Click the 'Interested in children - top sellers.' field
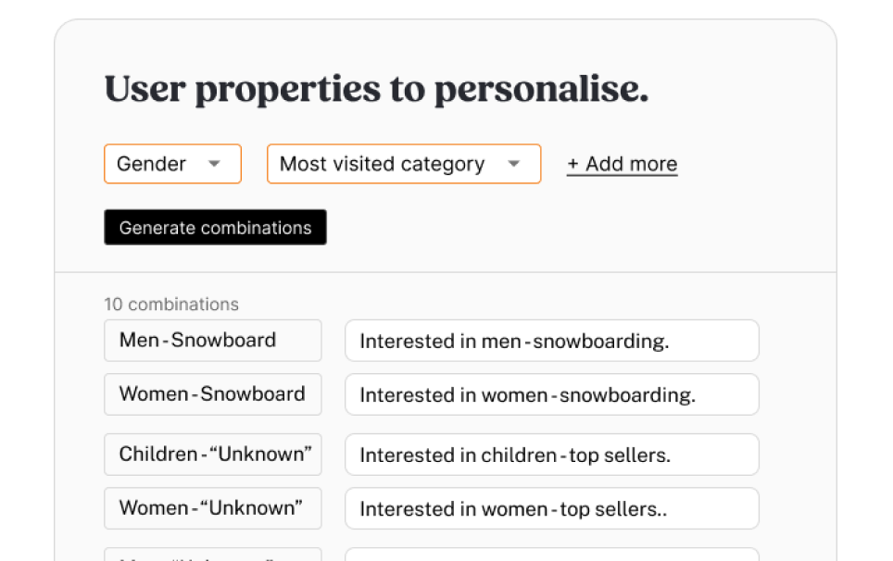The width and height of the screenshot is (893, 561). click(551, 455)
